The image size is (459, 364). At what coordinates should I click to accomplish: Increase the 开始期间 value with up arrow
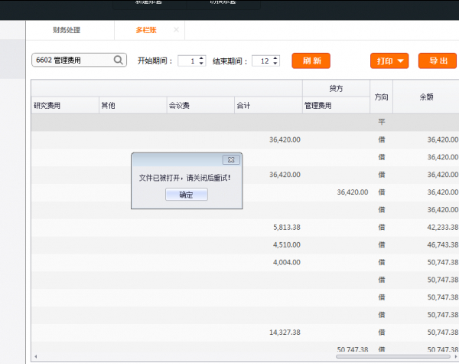coord(202,57)
